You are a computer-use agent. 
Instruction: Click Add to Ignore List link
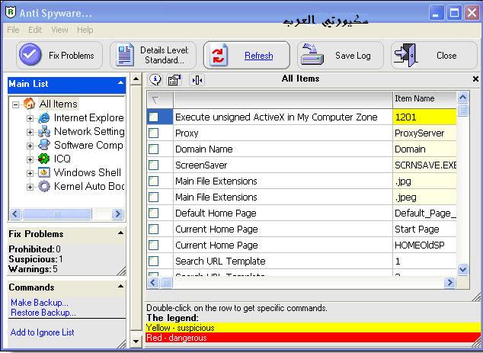point(42,332)
